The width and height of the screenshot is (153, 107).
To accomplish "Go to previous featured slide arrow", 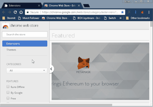I will coord(51,69).
